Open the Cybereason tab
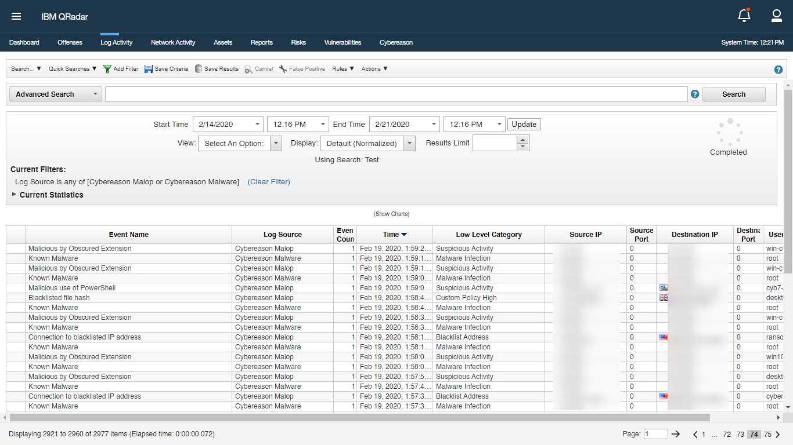 tap(396, 42)
